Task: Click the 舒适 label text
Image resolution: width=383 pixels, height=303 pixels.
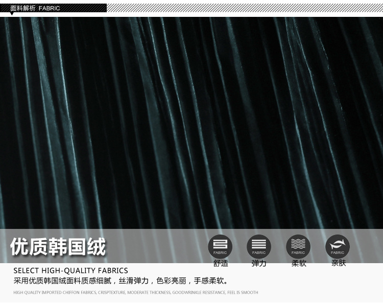Action: coord(221,263)
